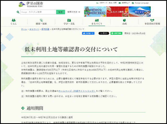This screenshot has width=167, height=124.
Task: Open the くらし menu label
Action: click(14, 24)
